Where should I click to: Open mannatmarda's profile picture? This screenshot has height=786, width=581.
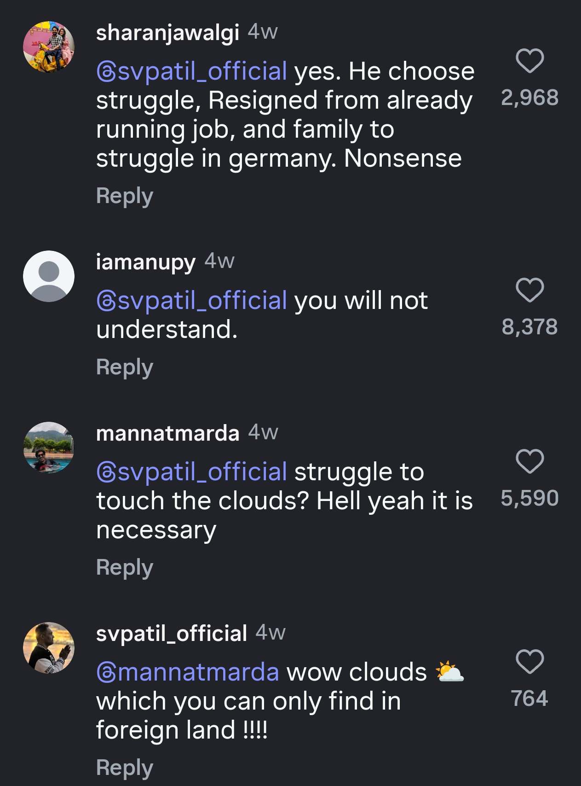coord(49,448)
